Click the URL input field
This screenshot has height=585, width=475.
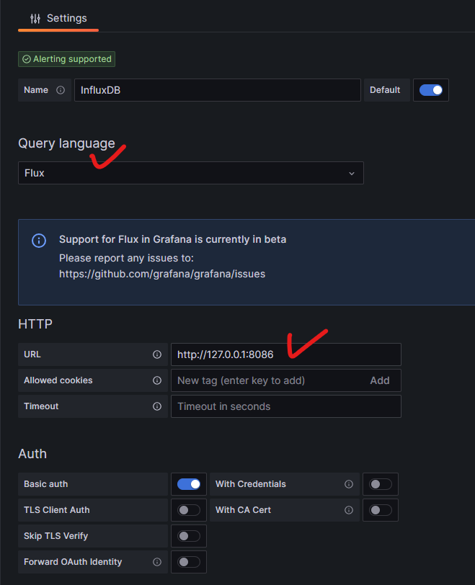pos(286,354)
